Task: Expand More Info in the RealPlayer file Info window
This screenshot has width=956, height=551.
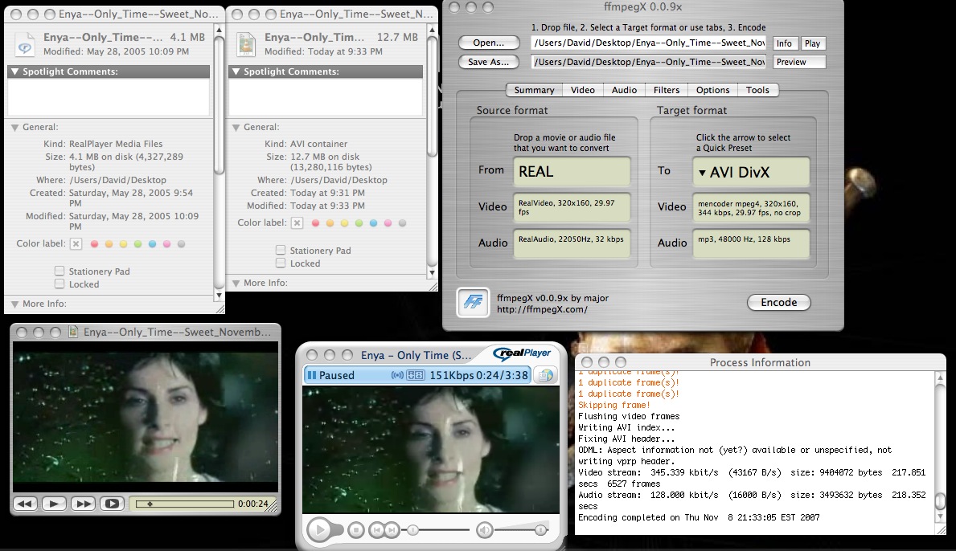Action: coord(14,303)
